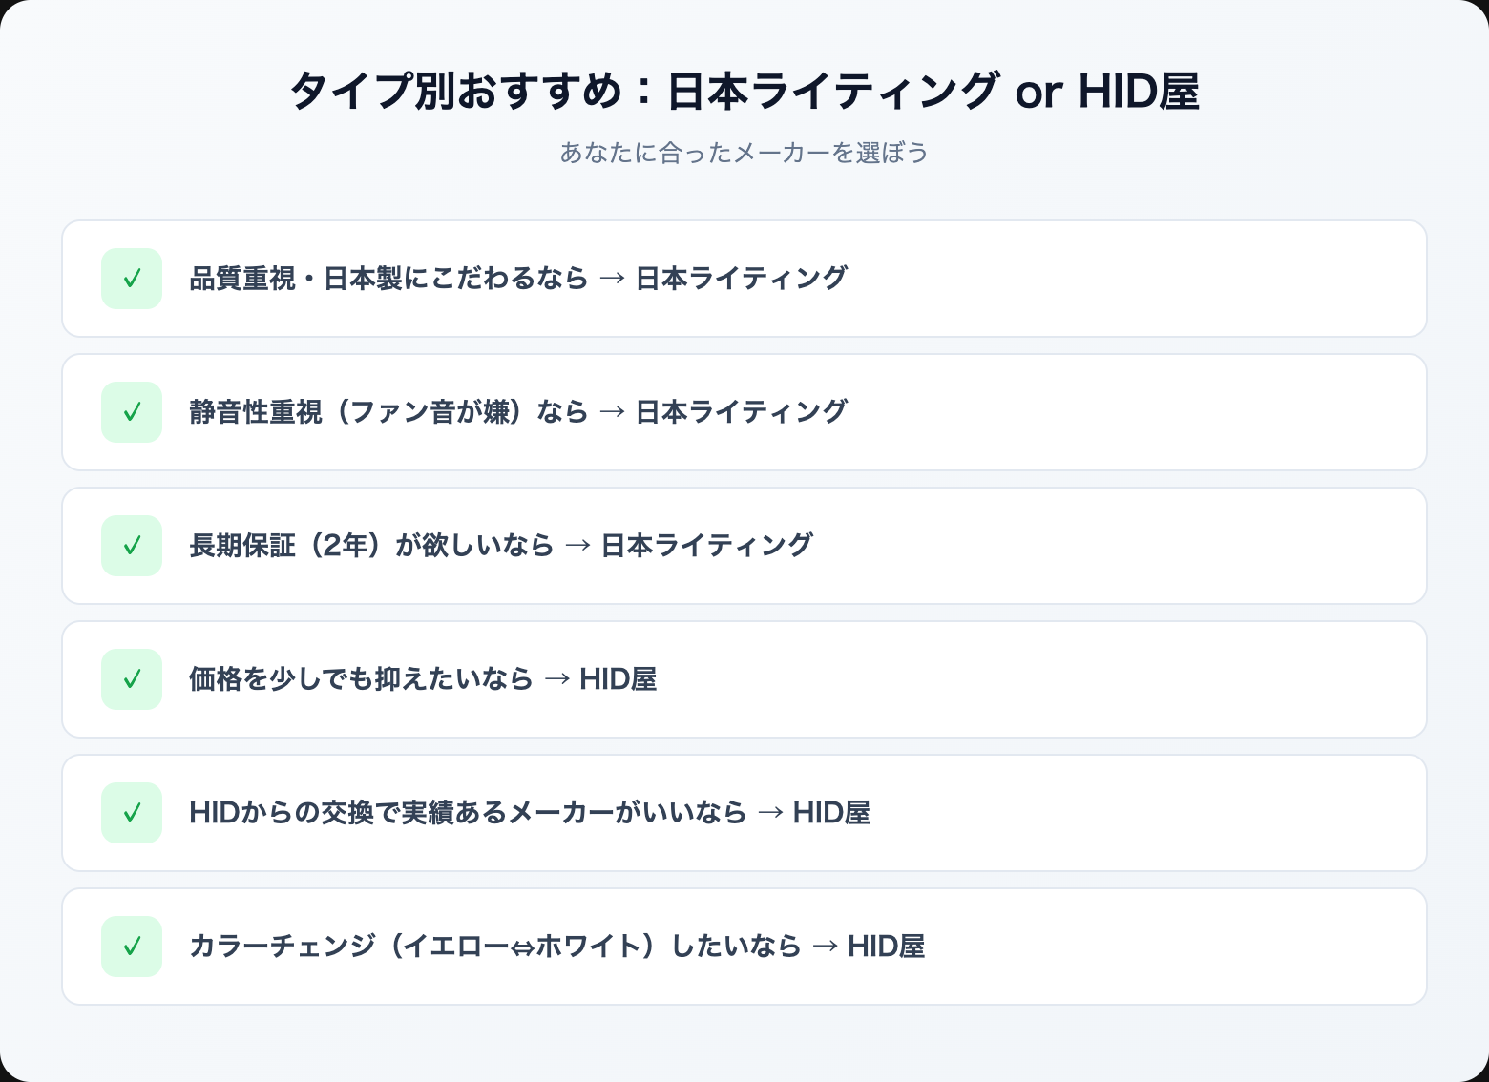Toggle the checkmark next to カラーチェンジ
The width and height of the screenshot is (1489, 1082).
pos(132,947)
